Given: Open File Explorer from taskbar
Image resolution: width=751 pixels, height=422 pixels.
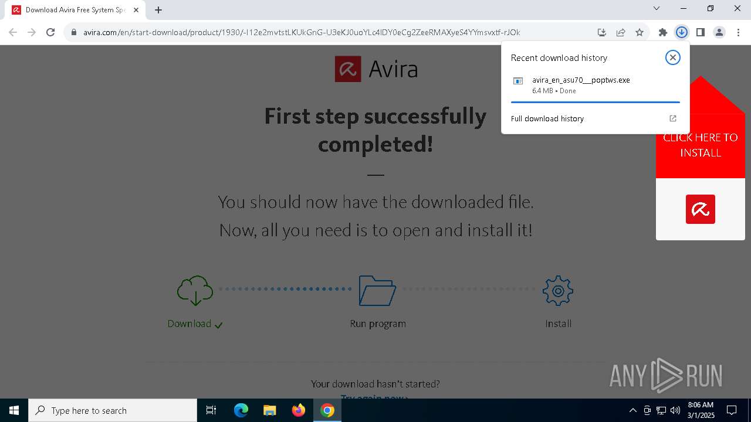Looking at the screenshot, I should pyautogui.click(x=269, y=410).
